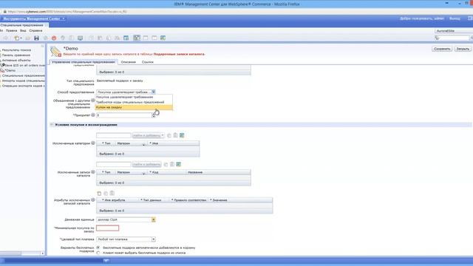
Task: Click the Back arrow toolbar icon
Action: [5, 38]
